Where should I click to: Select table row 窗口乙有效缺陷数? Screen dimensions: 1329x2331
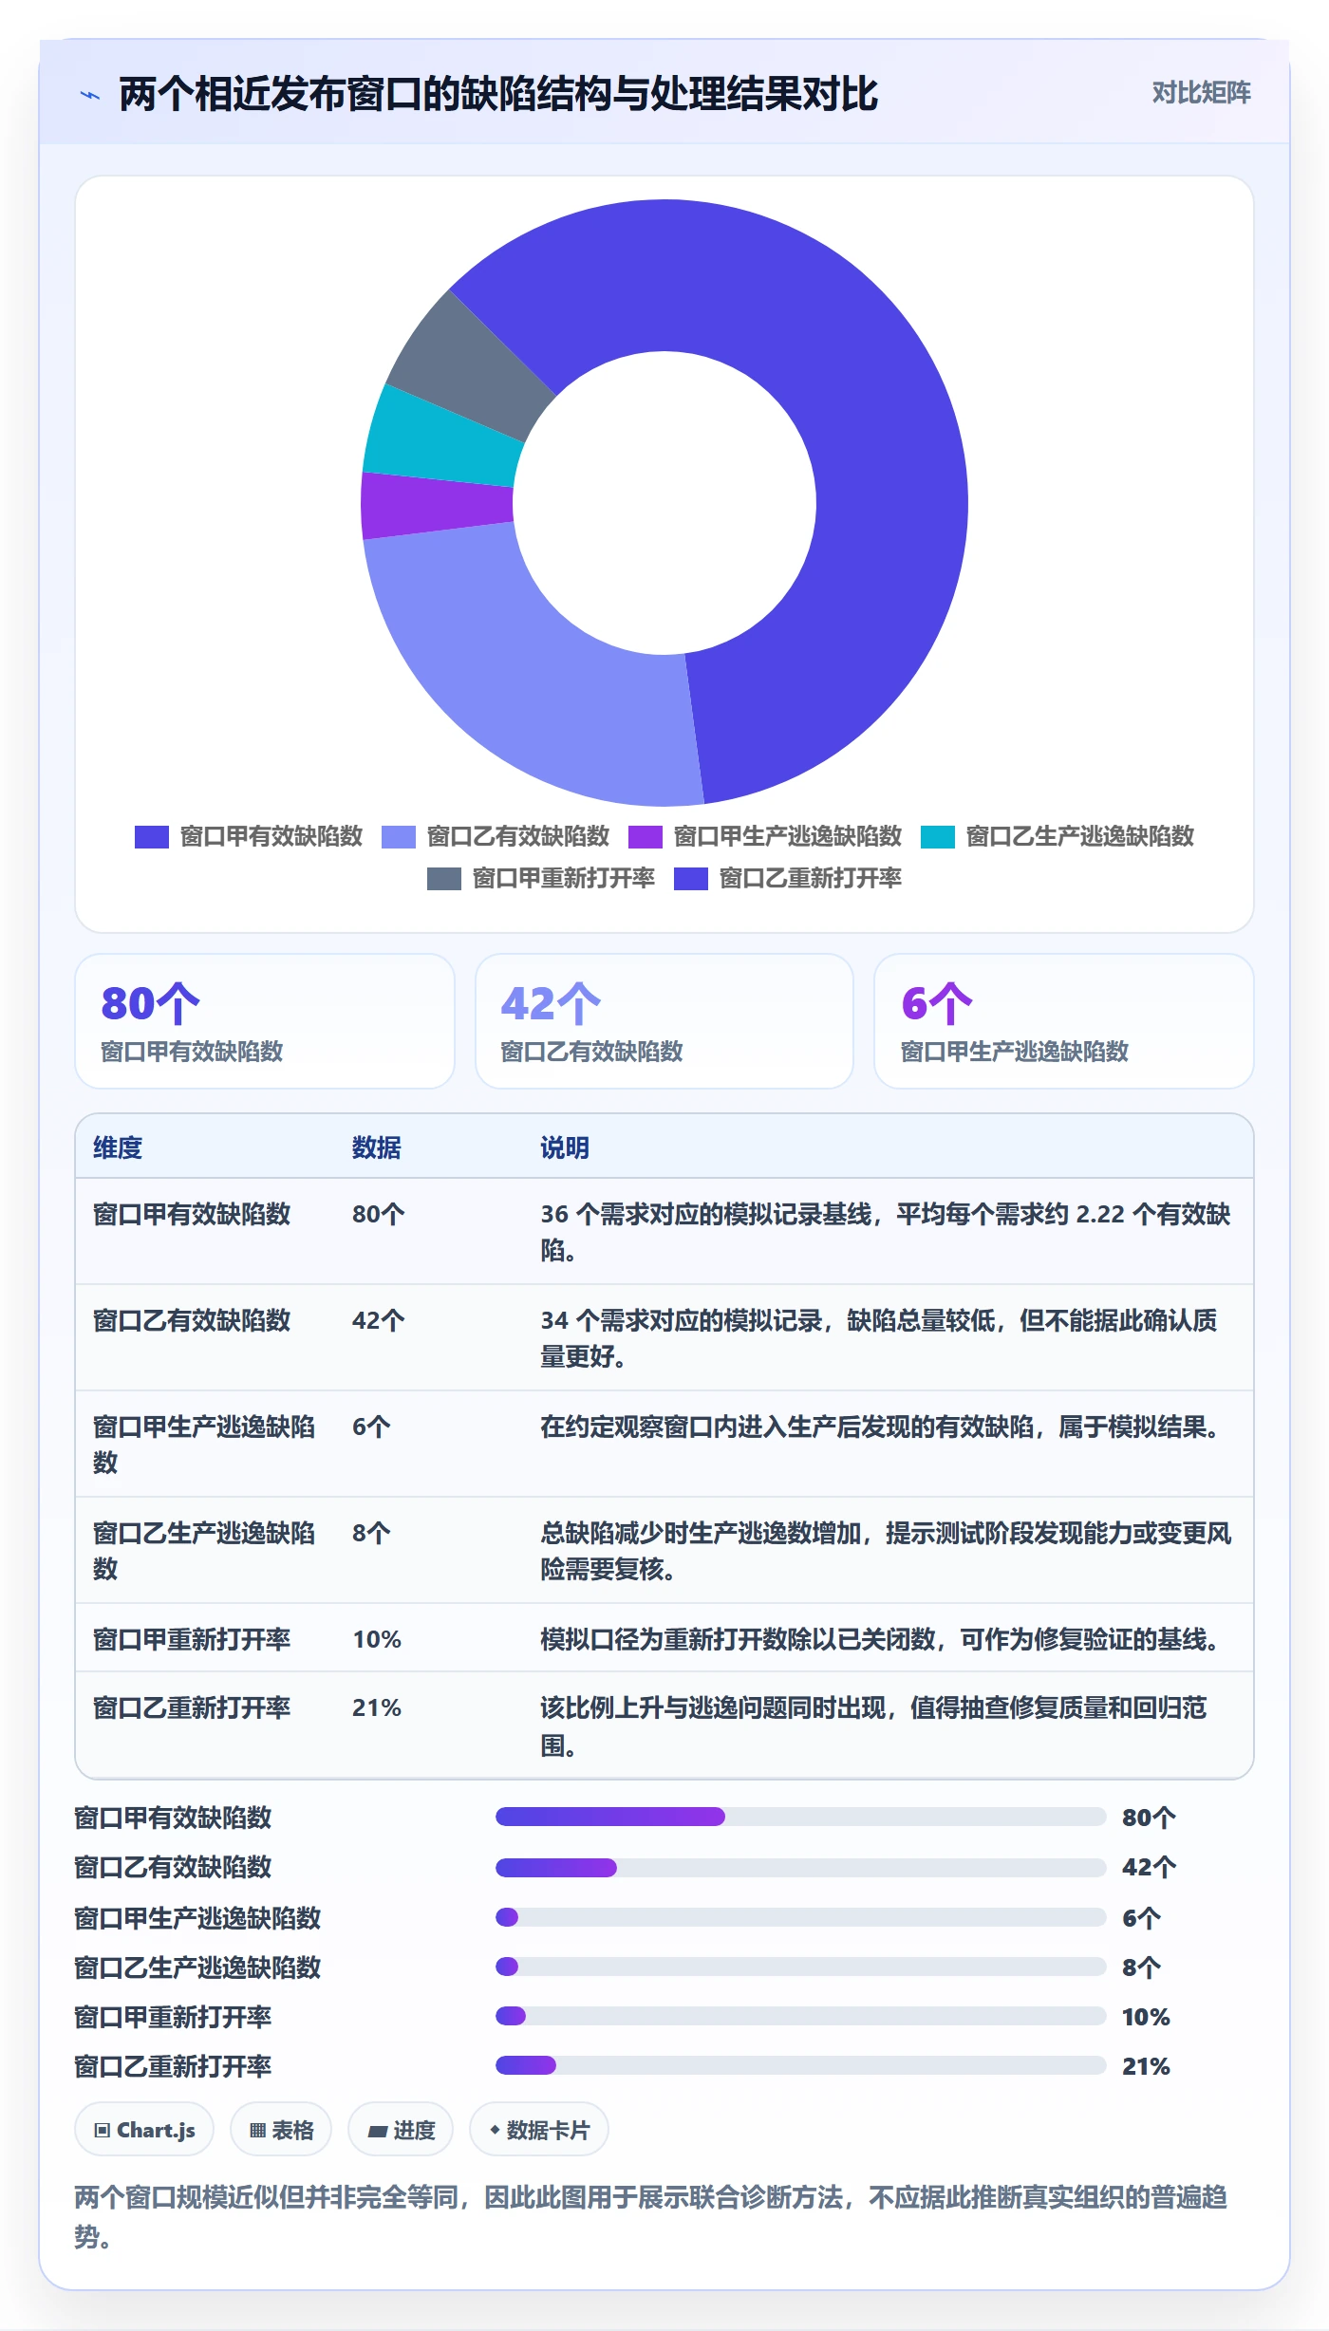(x=664, y=1338)
